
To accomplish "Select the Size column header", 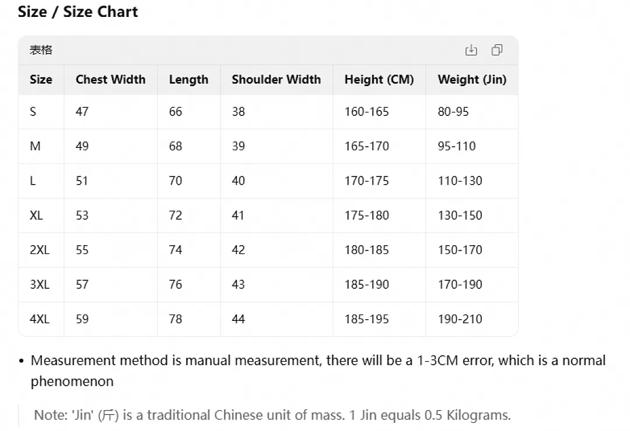I will click(41, 79).
